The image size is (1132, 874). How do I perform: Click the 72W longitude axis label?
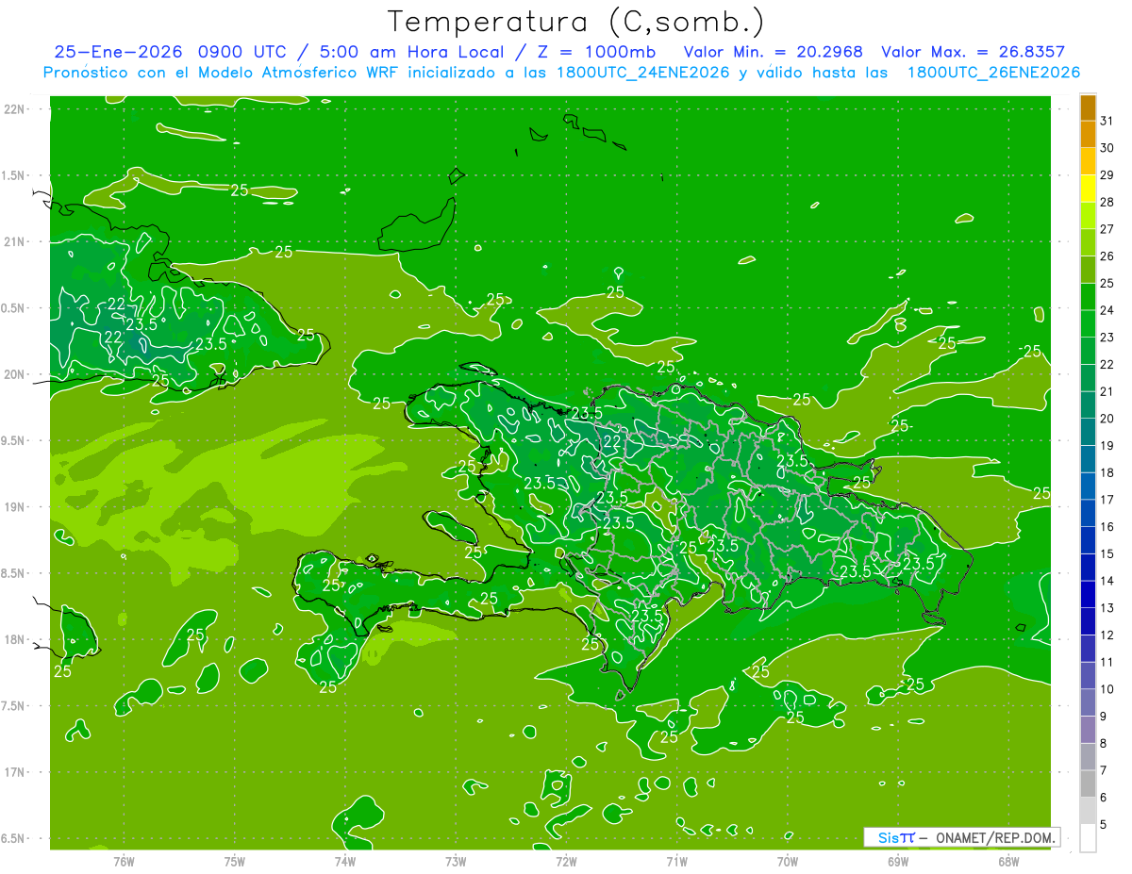566,862
